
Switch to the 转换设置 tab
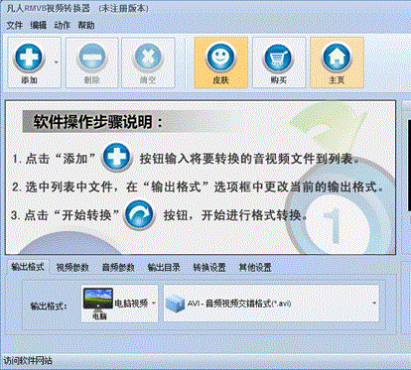point(209,267)
